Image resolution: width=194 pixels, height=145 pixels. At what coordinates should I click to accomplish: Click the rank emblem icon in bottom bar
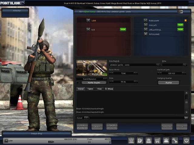pos(131,140)
